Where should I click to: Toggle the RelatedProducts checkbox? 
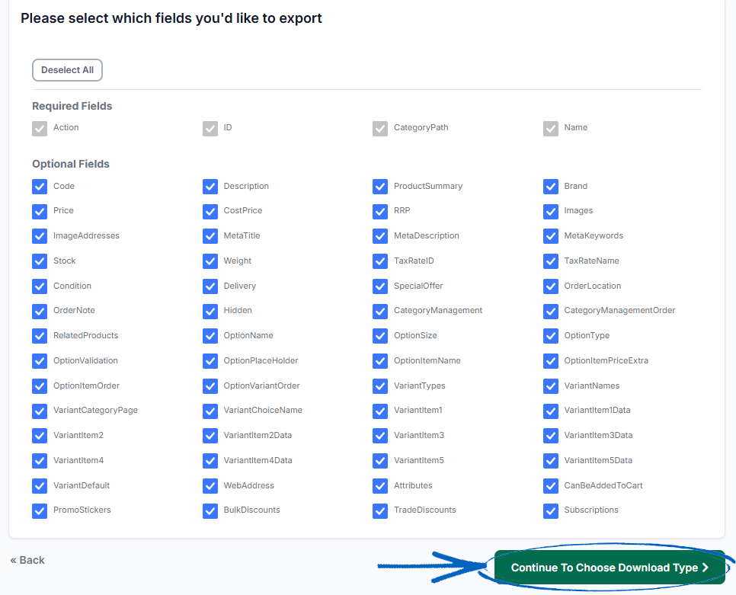[40, 336]
